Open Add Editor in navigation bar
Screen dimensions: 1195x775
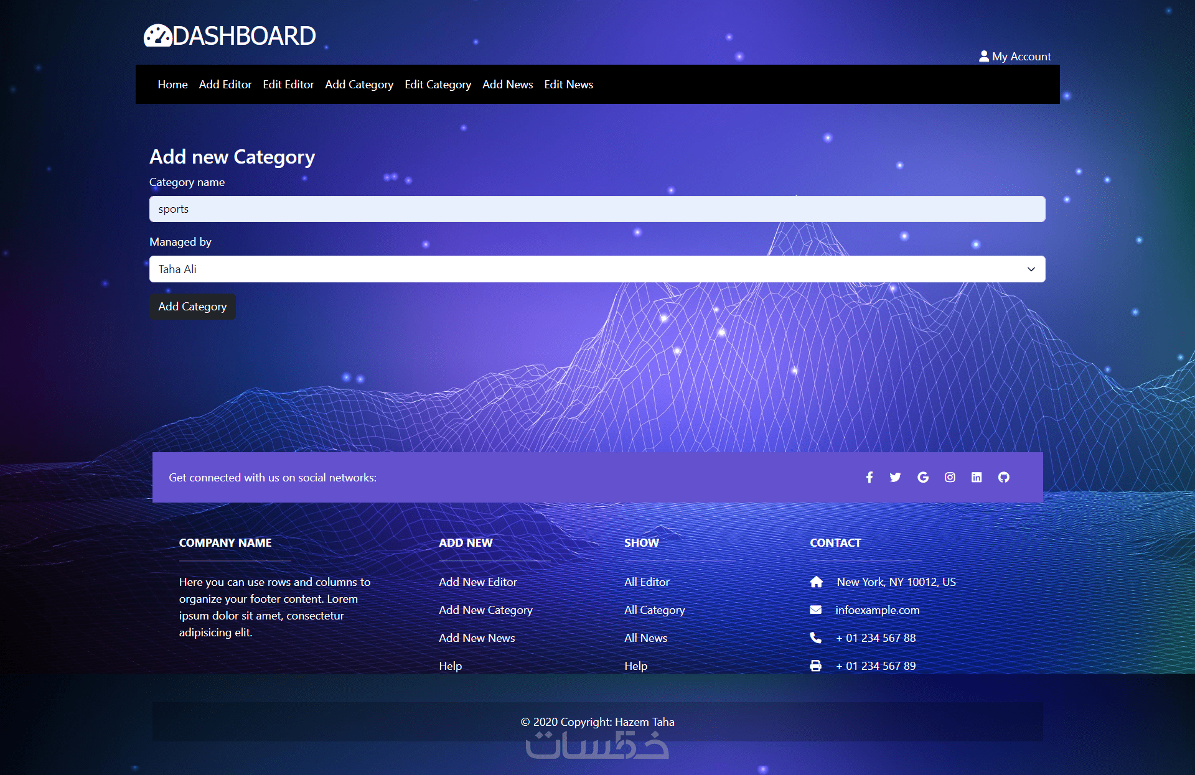tap(225, 85)
